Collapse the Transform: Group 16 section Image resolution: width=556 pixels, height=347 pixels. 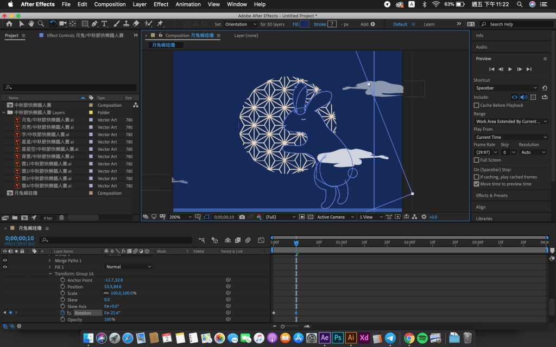(50, 274)
